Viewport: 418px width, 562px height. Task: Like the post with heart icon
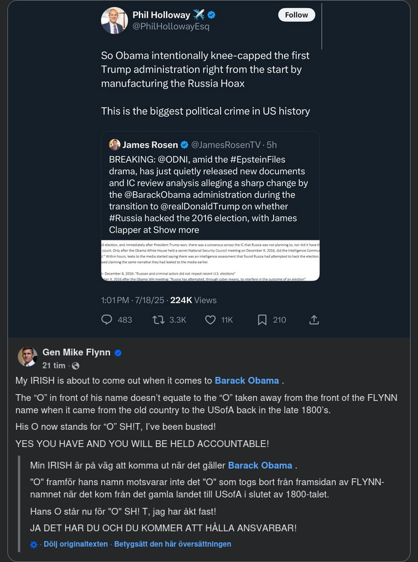(x=210, y=320)
